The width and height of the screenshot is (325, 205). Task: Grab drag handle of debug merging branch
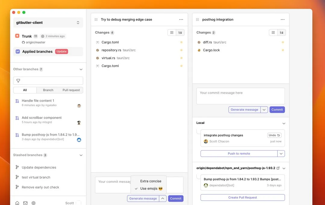[x=96, y=20]
